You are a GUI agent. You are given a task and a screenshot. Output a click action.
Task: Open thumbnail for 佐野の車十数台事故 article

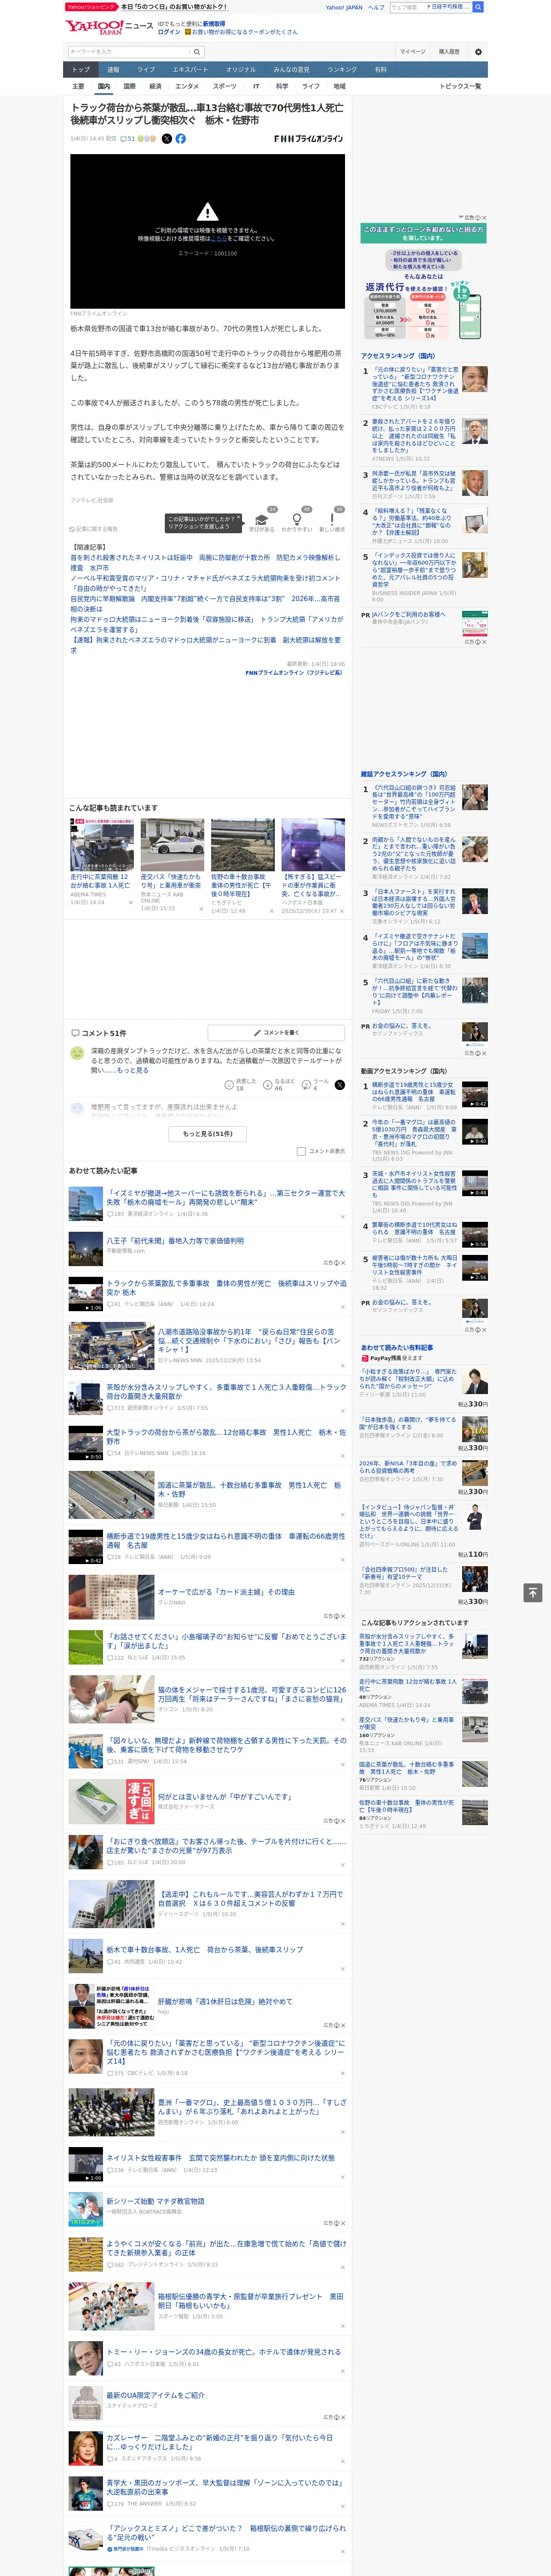point(242,845)
